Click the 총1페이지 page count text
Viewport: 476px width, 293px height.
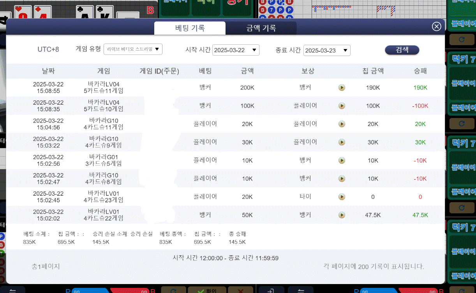coord(46,267)
